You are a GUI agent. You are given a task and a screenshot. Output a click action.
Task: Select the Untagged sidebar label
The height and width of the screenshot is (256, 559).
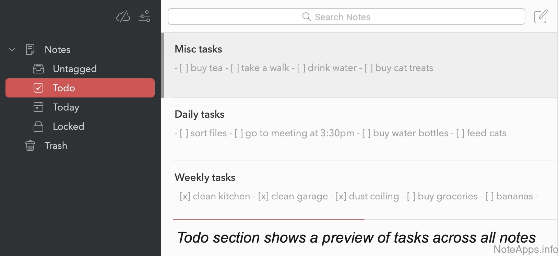tap(75, 69)
